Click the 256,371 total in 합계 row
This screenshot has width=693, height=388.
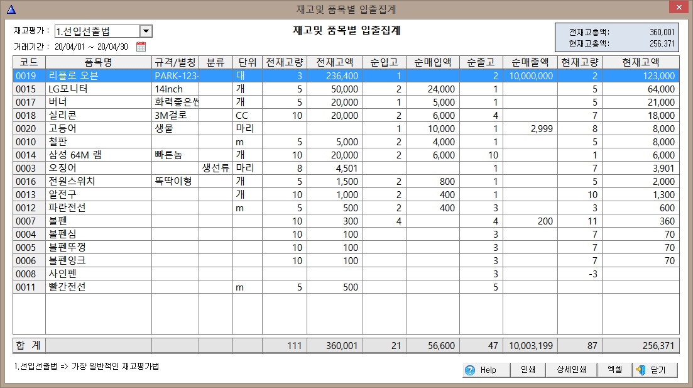[641, 345]
